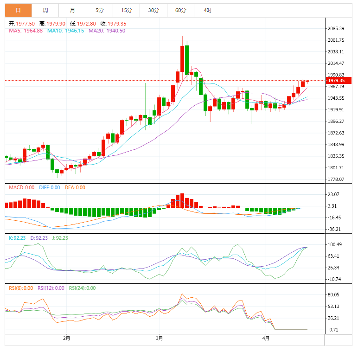Image resolution: width=358 pixels, height=352 pixels.
Task: Click the -36.21 MACD axis value
Action: [x=334, y=229]
